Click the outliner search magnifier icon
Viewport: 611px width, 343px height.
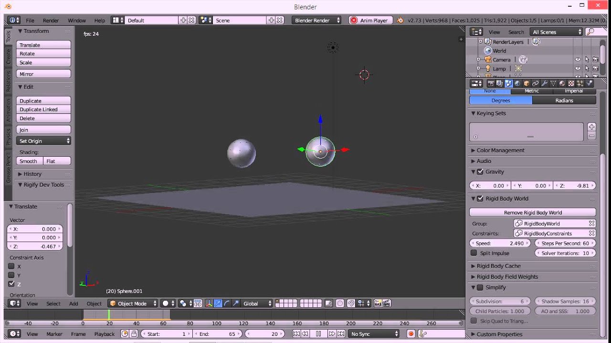[590, 32]
